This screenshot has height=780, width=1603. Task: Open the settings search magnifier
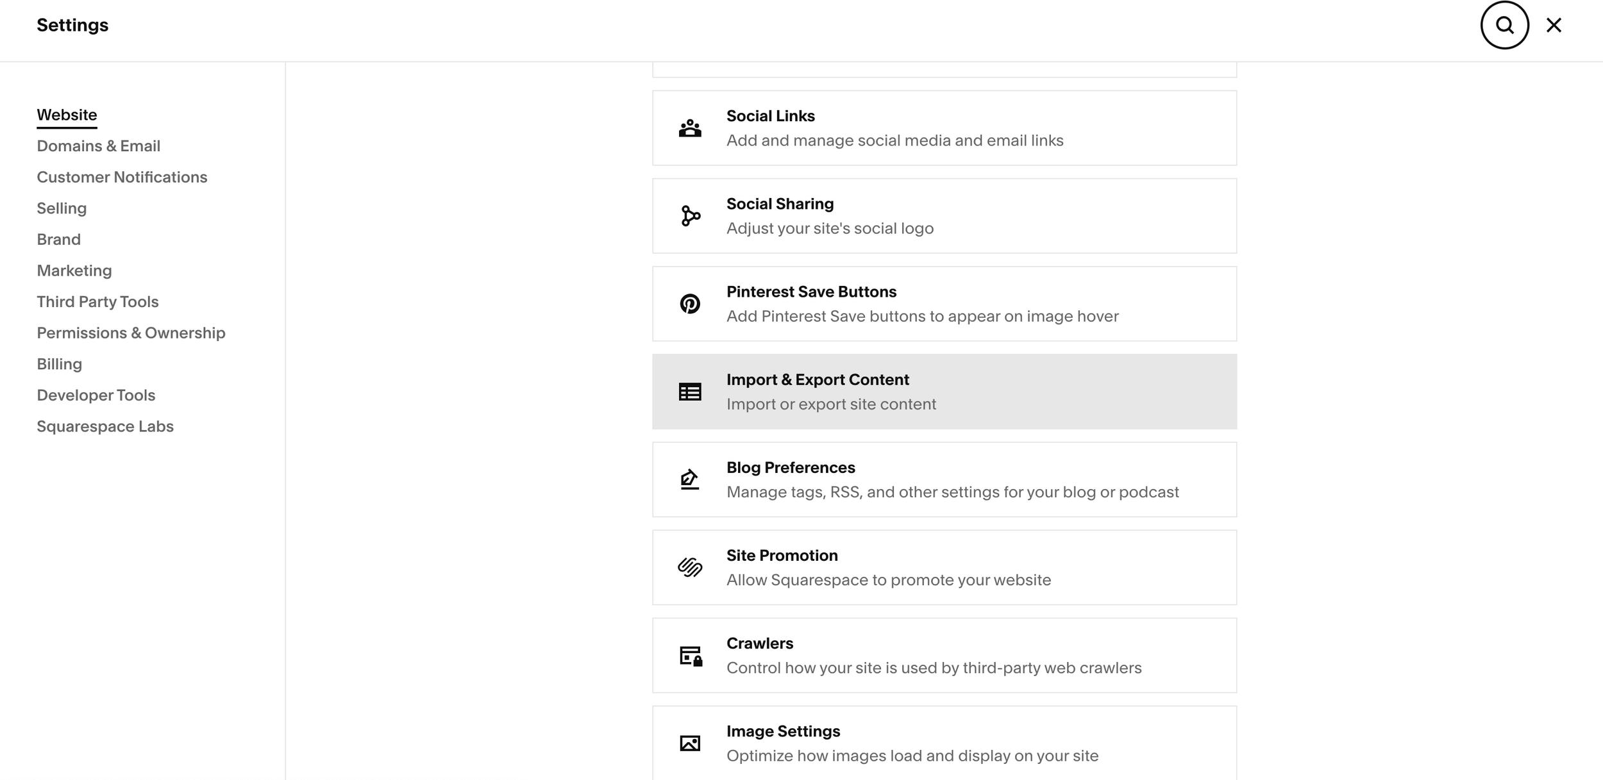(1504, 25)
